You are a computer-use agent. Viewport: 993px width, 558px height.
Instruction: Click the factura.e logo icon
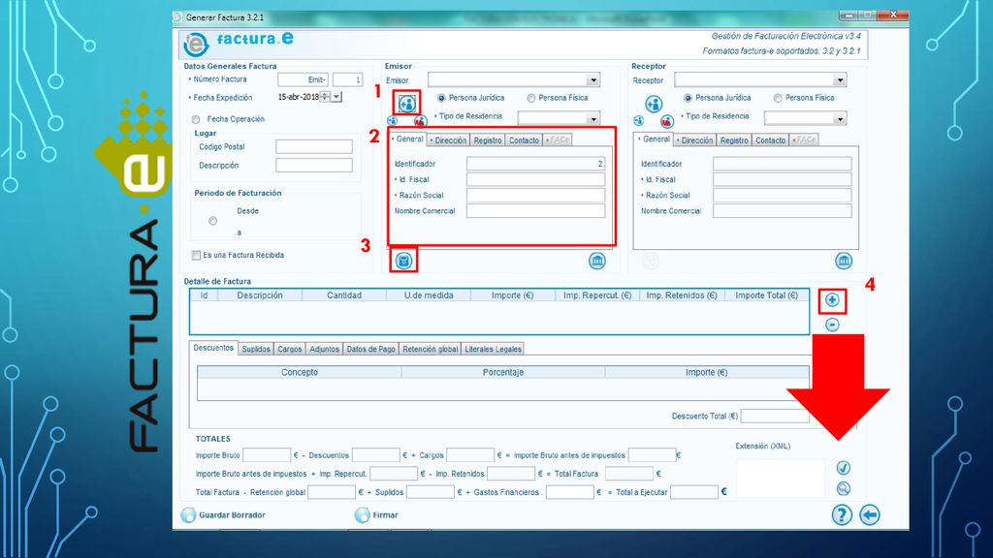tap(196, 45)
